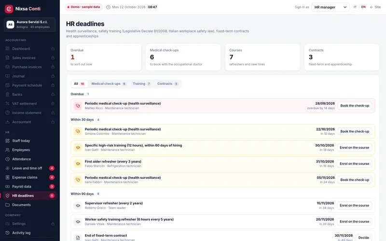Click the lock icon beside Dashboard
The image size is (386, 241).
[53, 49]
